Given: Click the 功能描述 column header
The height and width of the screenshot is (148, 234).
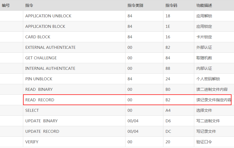Looking at the screenshot, I should (x=204, y=6).
